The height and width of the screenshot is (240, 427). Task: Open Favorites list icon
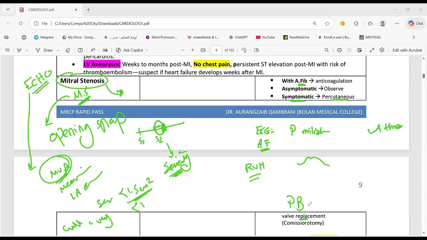tap(370, 23)
